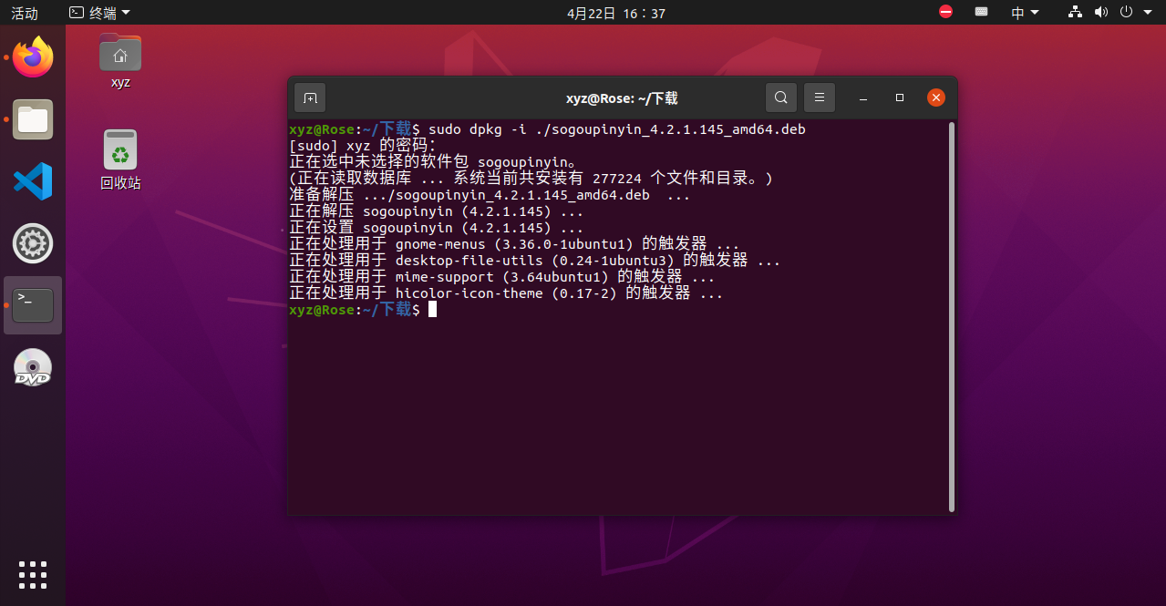
Task: Click the line mentioning 277224 个文件和目录
Action: [531, 179]
